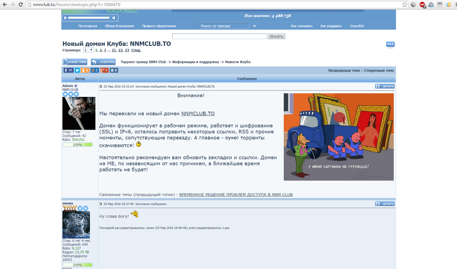
Task: Open the globe extension icon in toolbar
Action: (413, 5)
